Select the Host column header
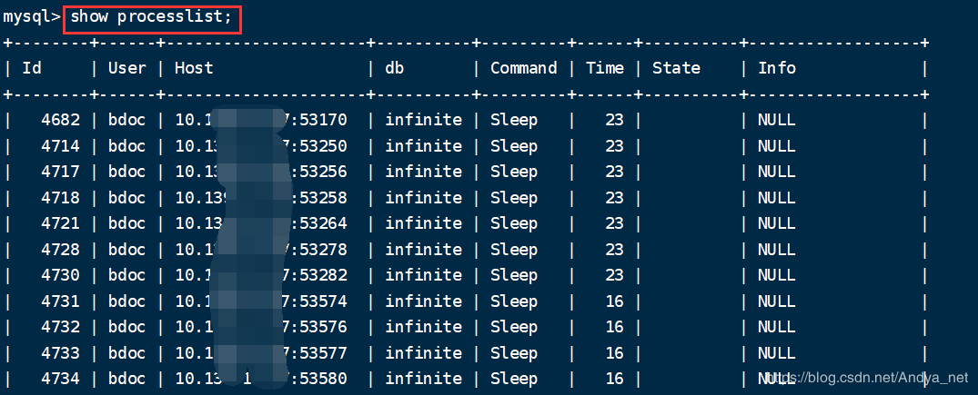The height and width of the screenshot is (395, 978). click(x=194, y=68)
